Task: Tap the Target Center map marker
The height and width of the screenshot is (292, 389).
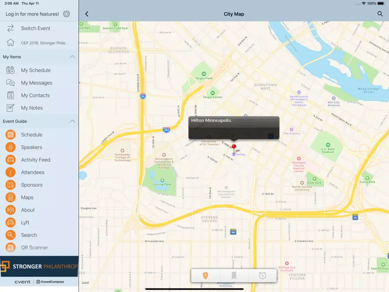Action: click(213, 93)
